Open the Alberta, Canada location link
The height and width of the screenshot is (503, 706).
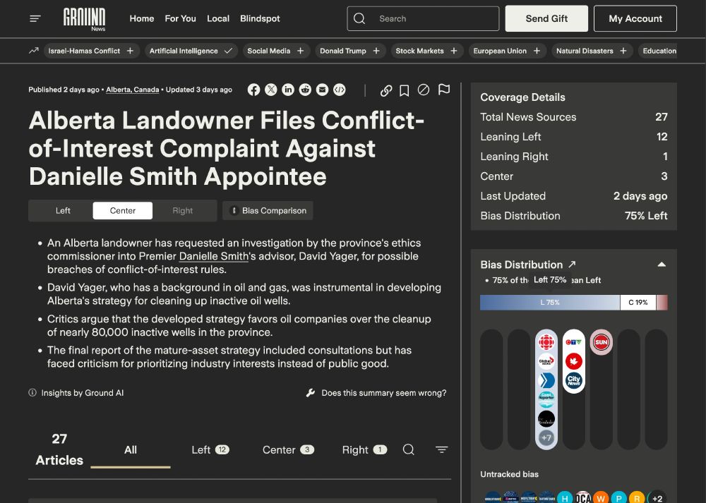pyautogui.click(x=133, y=90)
